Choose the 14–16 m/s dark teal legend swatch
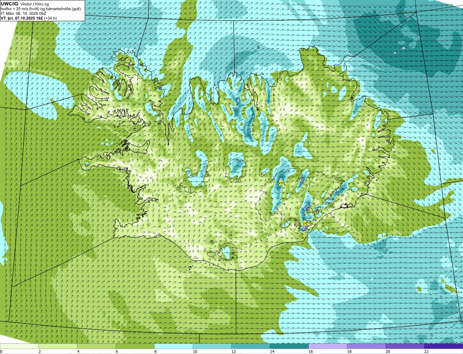The width and height of the screenshot is (463, 354). [289, 346]
